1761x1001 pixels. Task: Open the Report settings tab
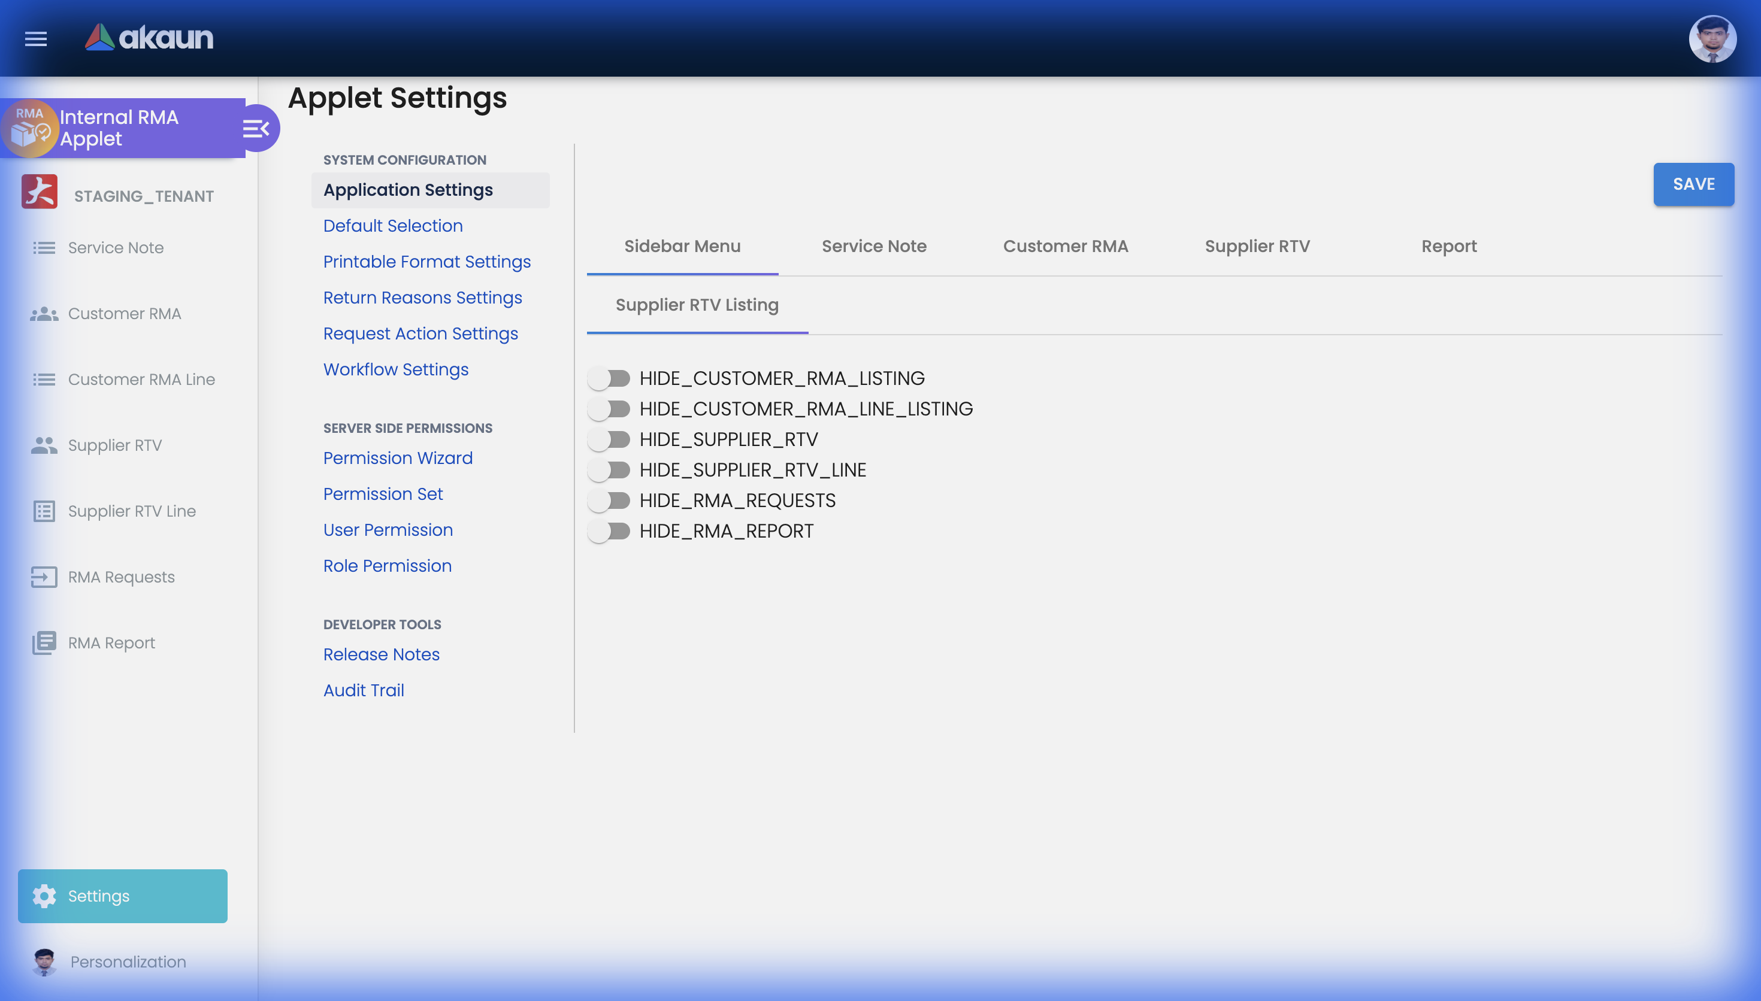click(x=1448, y=246)
